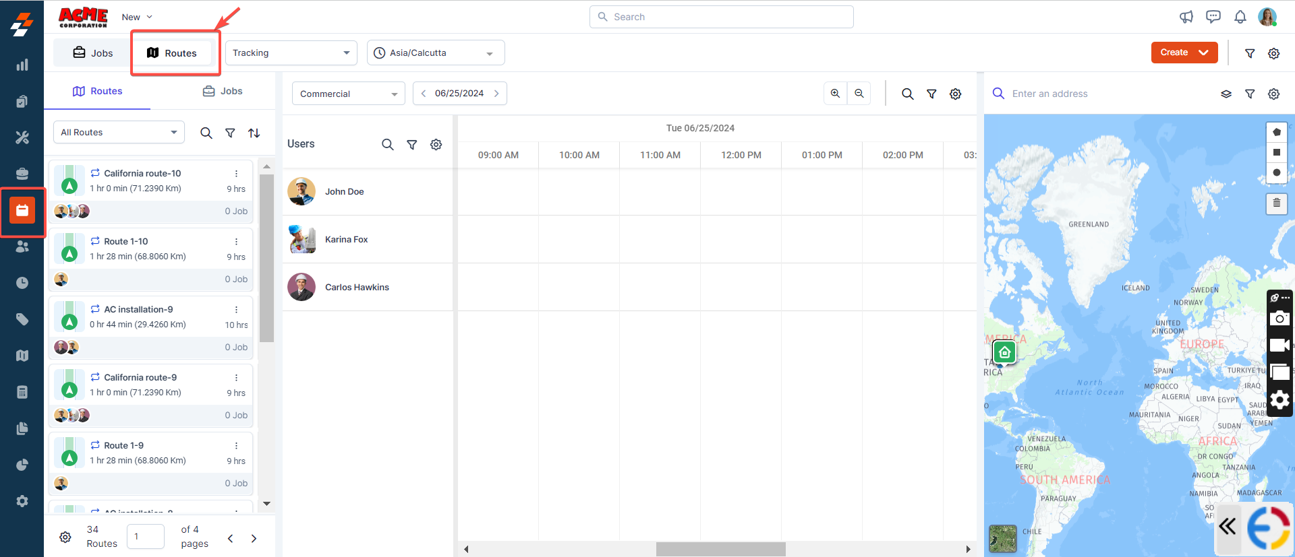Open options menu for California route-10

tap(236, 174)
